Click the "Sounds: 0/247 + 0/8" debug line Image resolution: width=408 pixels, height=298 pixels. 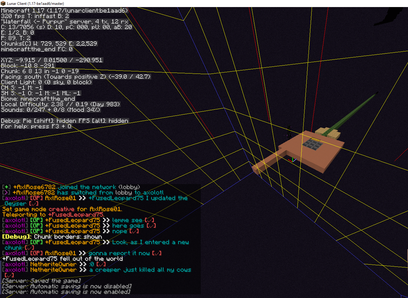tap(51, 110)
